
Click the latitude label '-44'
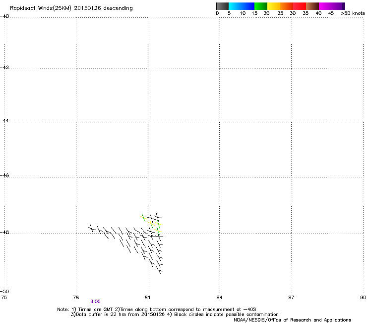tap(4, 121)
